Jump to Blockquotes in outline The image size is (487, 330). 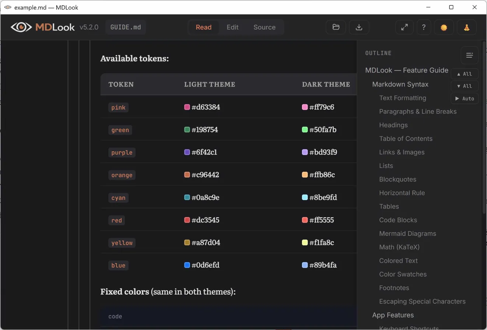tap(398, 179)
